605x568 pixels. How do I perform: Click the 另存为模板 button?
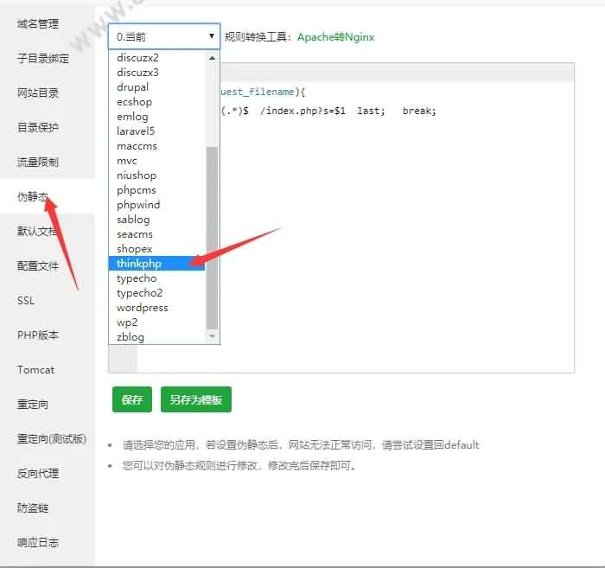pos(195,400)
